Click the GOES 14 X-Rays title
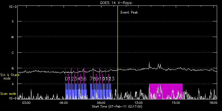 pyautogui.click(x=116, y=3)
